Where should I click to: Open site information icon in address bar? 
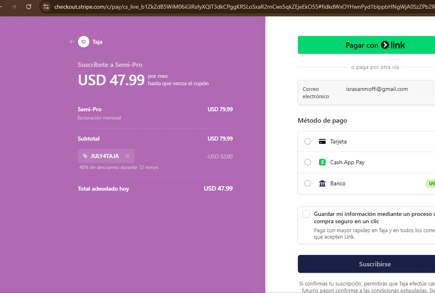(46, 7)
